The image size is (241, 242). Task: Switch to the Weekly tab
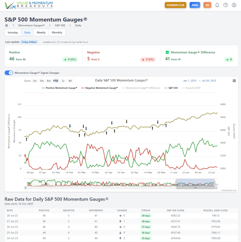click(41, 33)
